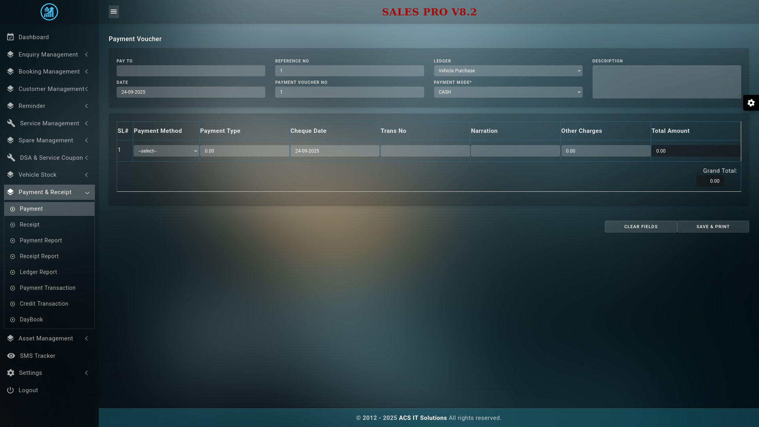Click the Sales Pro chart logo icon
The image size is (759, 427).
click(49, 12)
